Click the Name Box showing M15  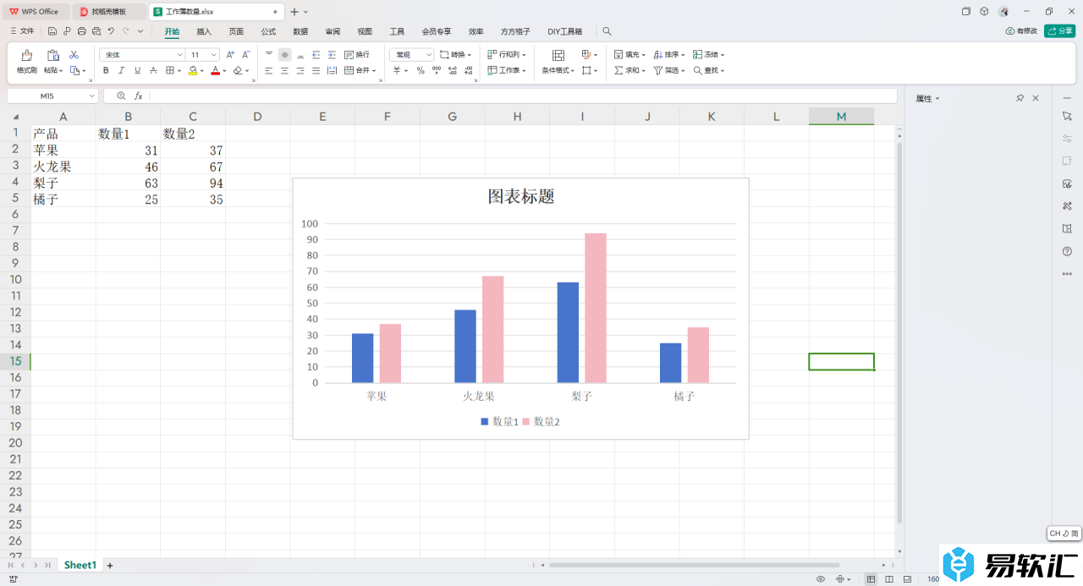[52, 96]
